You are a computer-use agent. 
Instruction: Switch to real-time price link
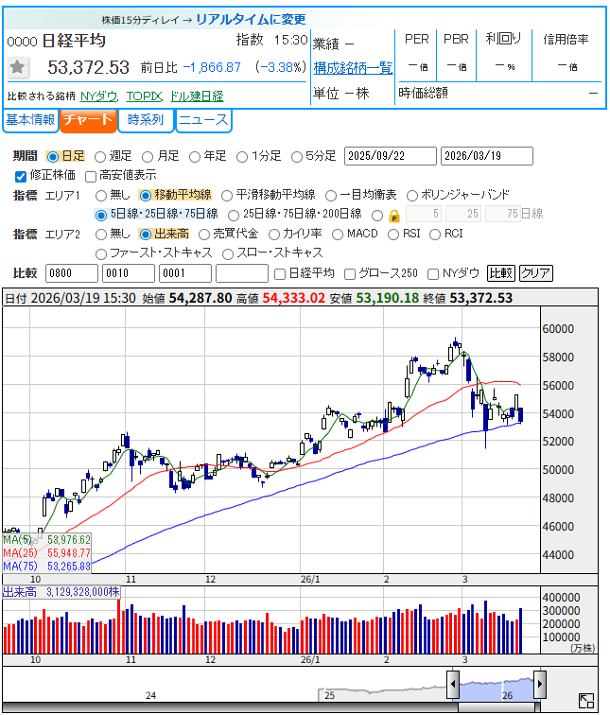coord(251,19)
